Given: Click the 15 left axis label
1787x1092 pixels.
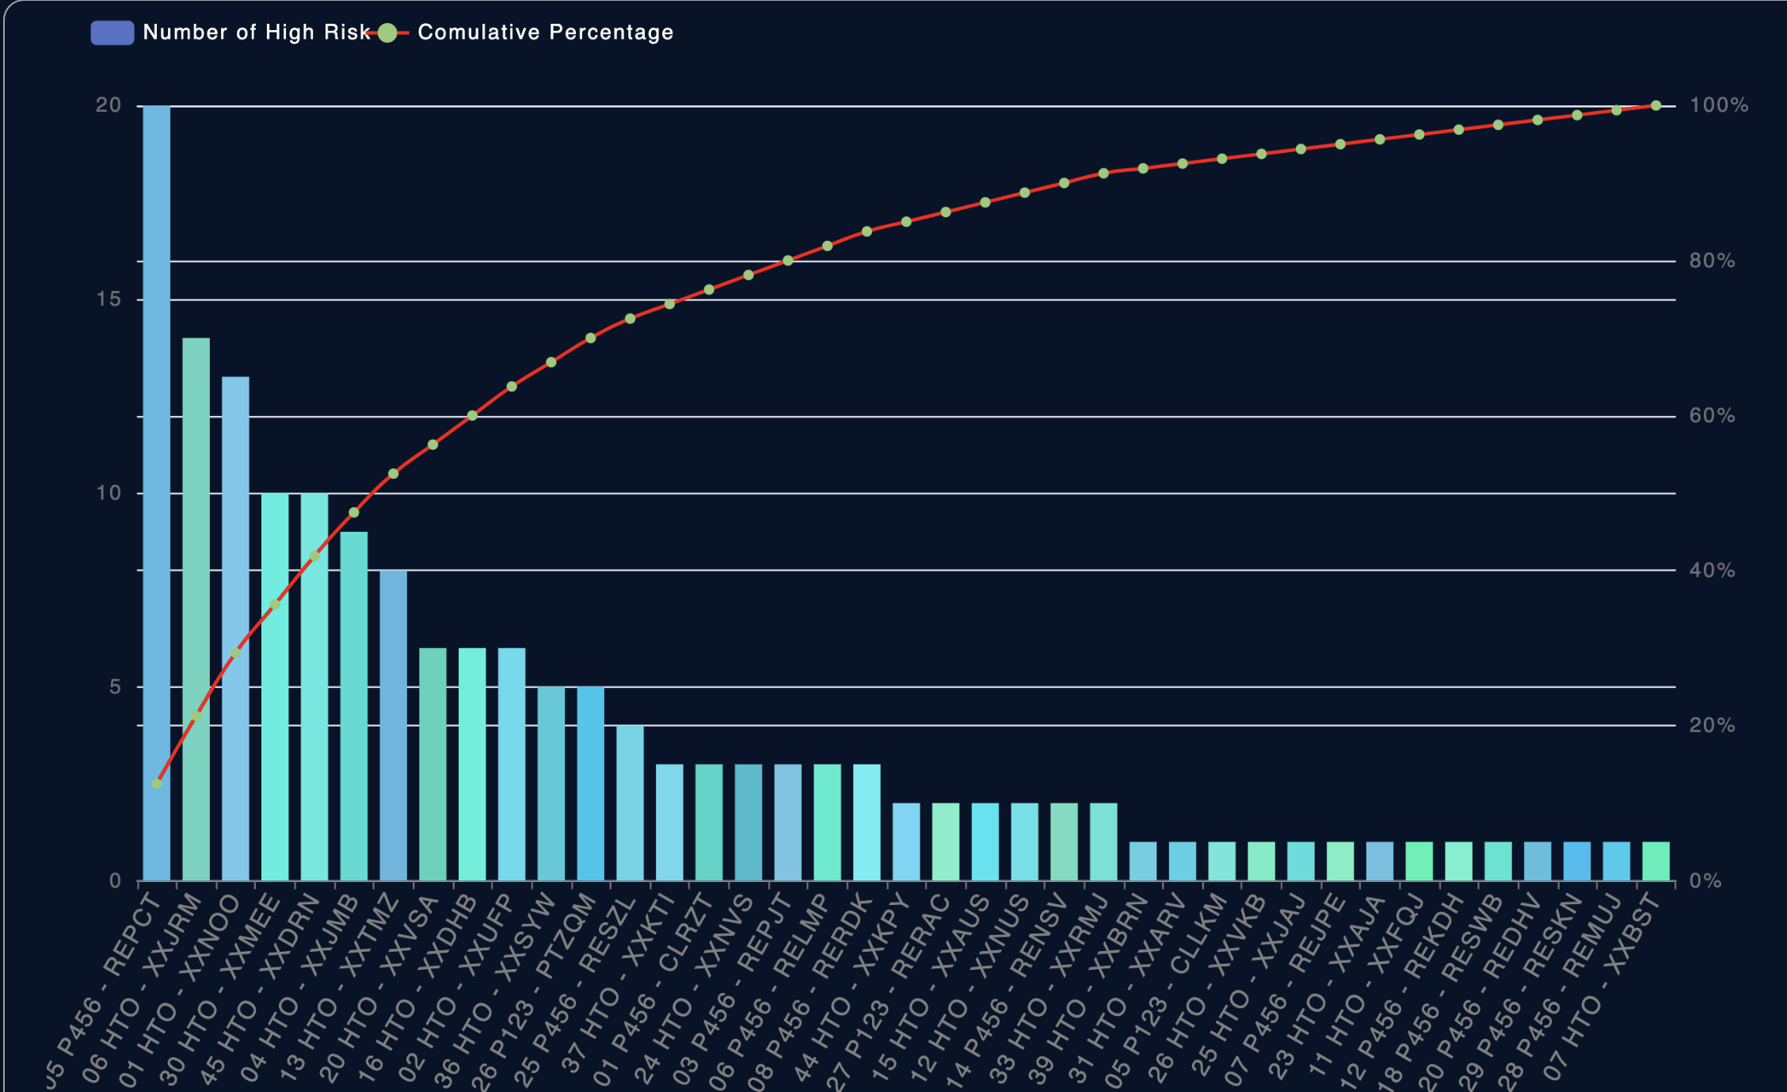Looking at the screenshot, I should (x=109, y=300).
